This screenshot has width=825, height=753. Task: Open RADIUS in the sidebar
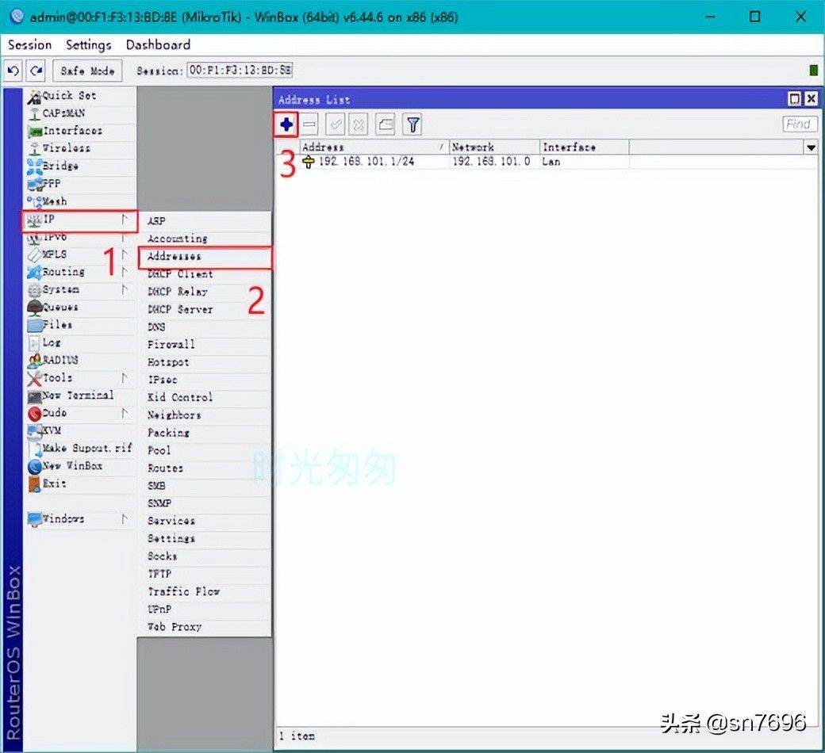coord(80,360)
